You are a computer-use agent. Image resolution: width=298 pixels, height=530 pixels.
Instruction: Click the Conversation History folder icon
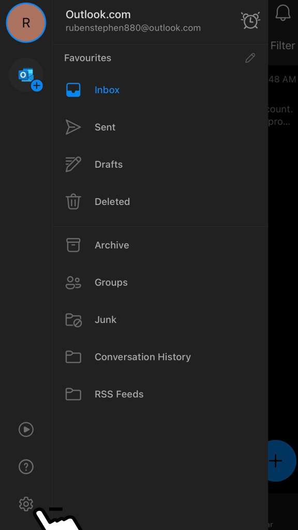click(x=73, y=357)
